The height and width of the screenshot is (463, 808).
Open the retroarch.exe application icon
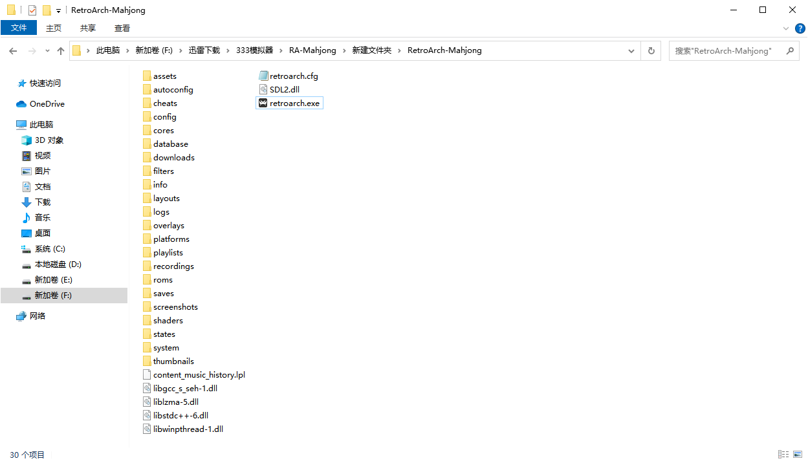tap(263, 103)
